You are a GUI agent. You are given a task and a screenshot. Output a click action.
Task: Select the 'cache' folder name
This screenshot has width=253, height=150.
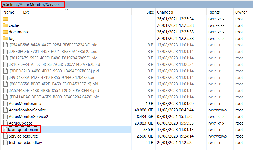pyautogui.click(x=14, y=25)
